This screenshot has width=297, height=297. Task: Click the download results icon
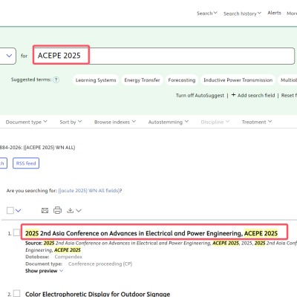coord(71,211)
